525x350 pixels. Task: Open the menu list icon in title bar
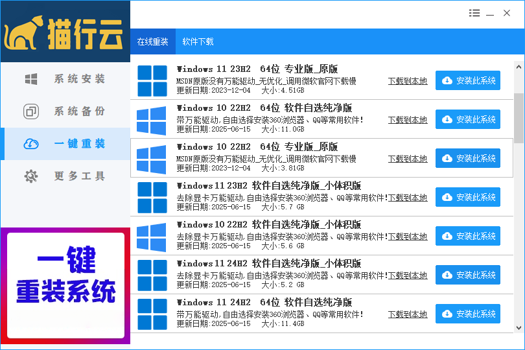(x=474, y=14)
